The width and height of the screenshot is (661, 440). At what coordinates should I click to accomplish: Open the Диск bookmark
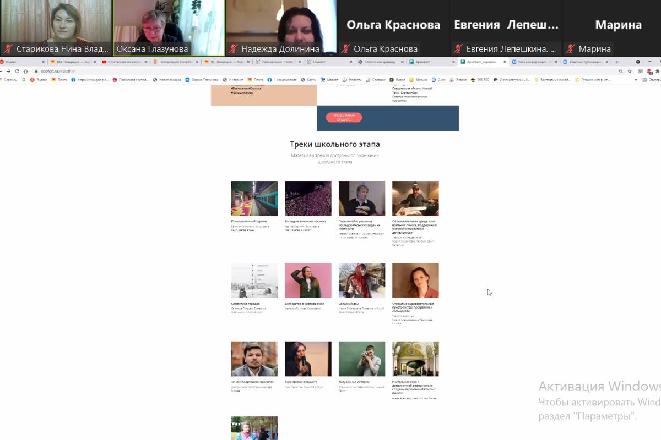[438, 80]
